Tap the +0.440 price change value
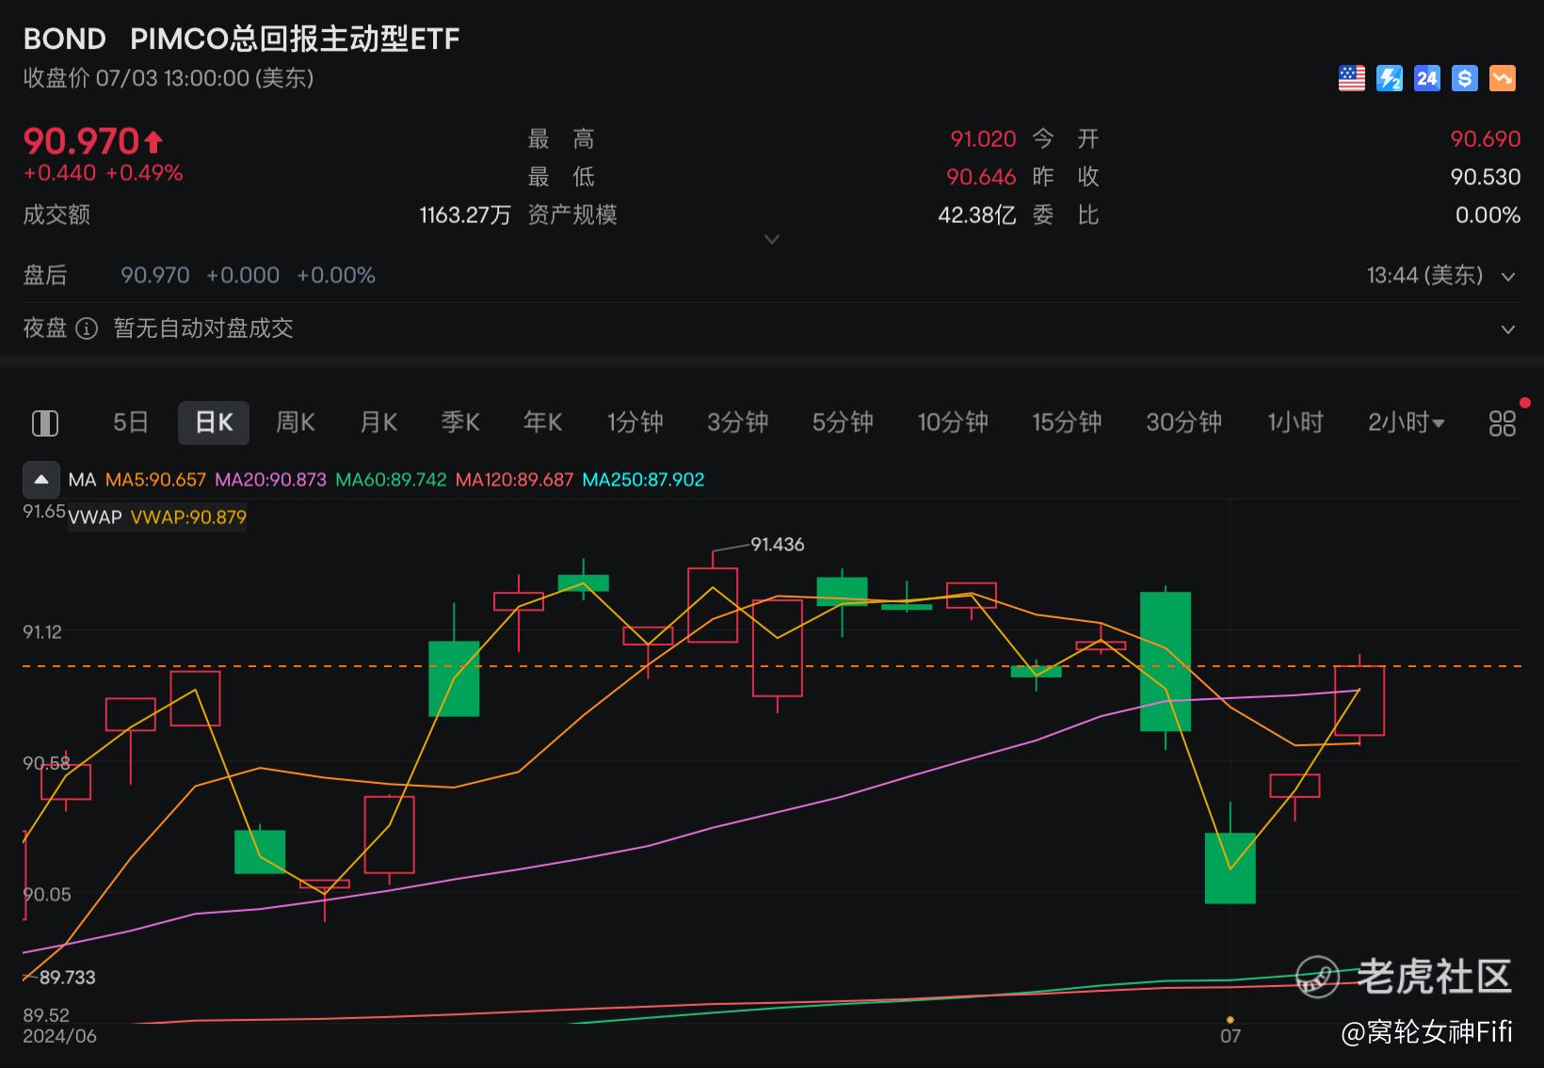This screenshot has height=1068, width=1544. point(59,173)
